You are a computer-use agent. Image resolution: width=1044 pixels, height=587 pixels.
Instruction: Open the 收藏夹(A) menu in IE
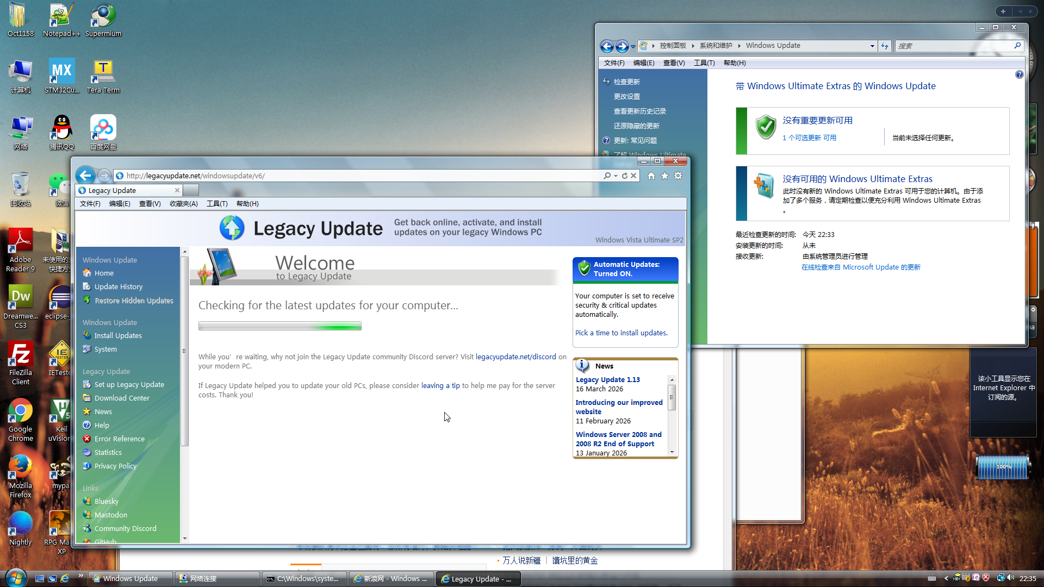click(183, 204)
